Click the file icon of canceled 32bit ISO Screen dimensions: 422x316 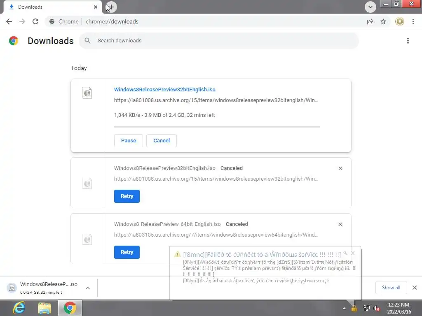pos(87,183)
